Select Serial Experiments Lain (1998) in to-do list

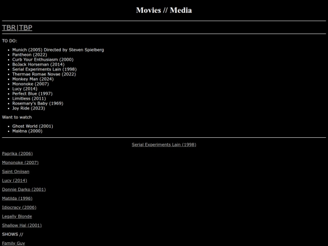click(x=44, y=69)
